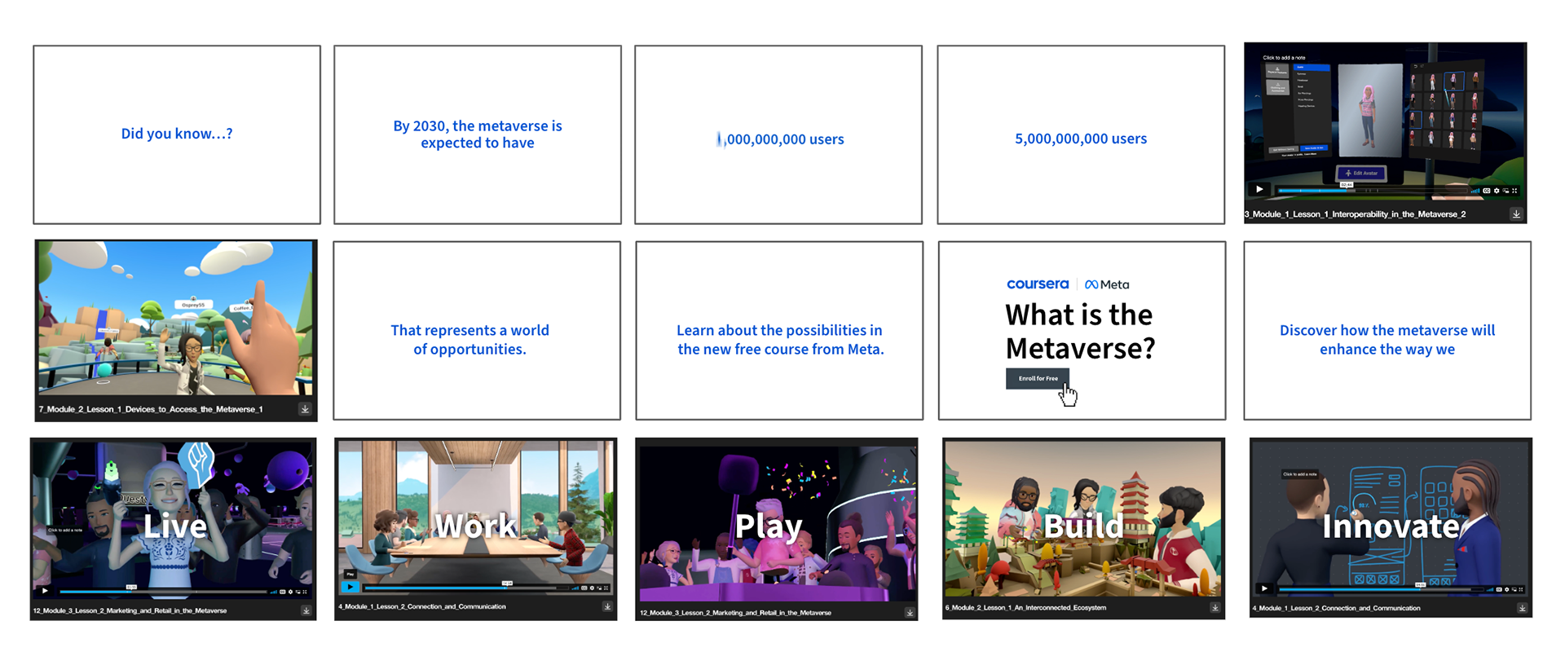The width and height of the screenshot is (1565, 665).
Task: Seek on the Work video progress bar
Action: [467, 588]
